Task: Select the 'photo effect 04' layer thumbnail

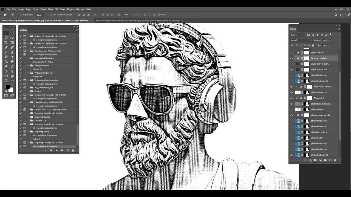Action: pos(298,138)
